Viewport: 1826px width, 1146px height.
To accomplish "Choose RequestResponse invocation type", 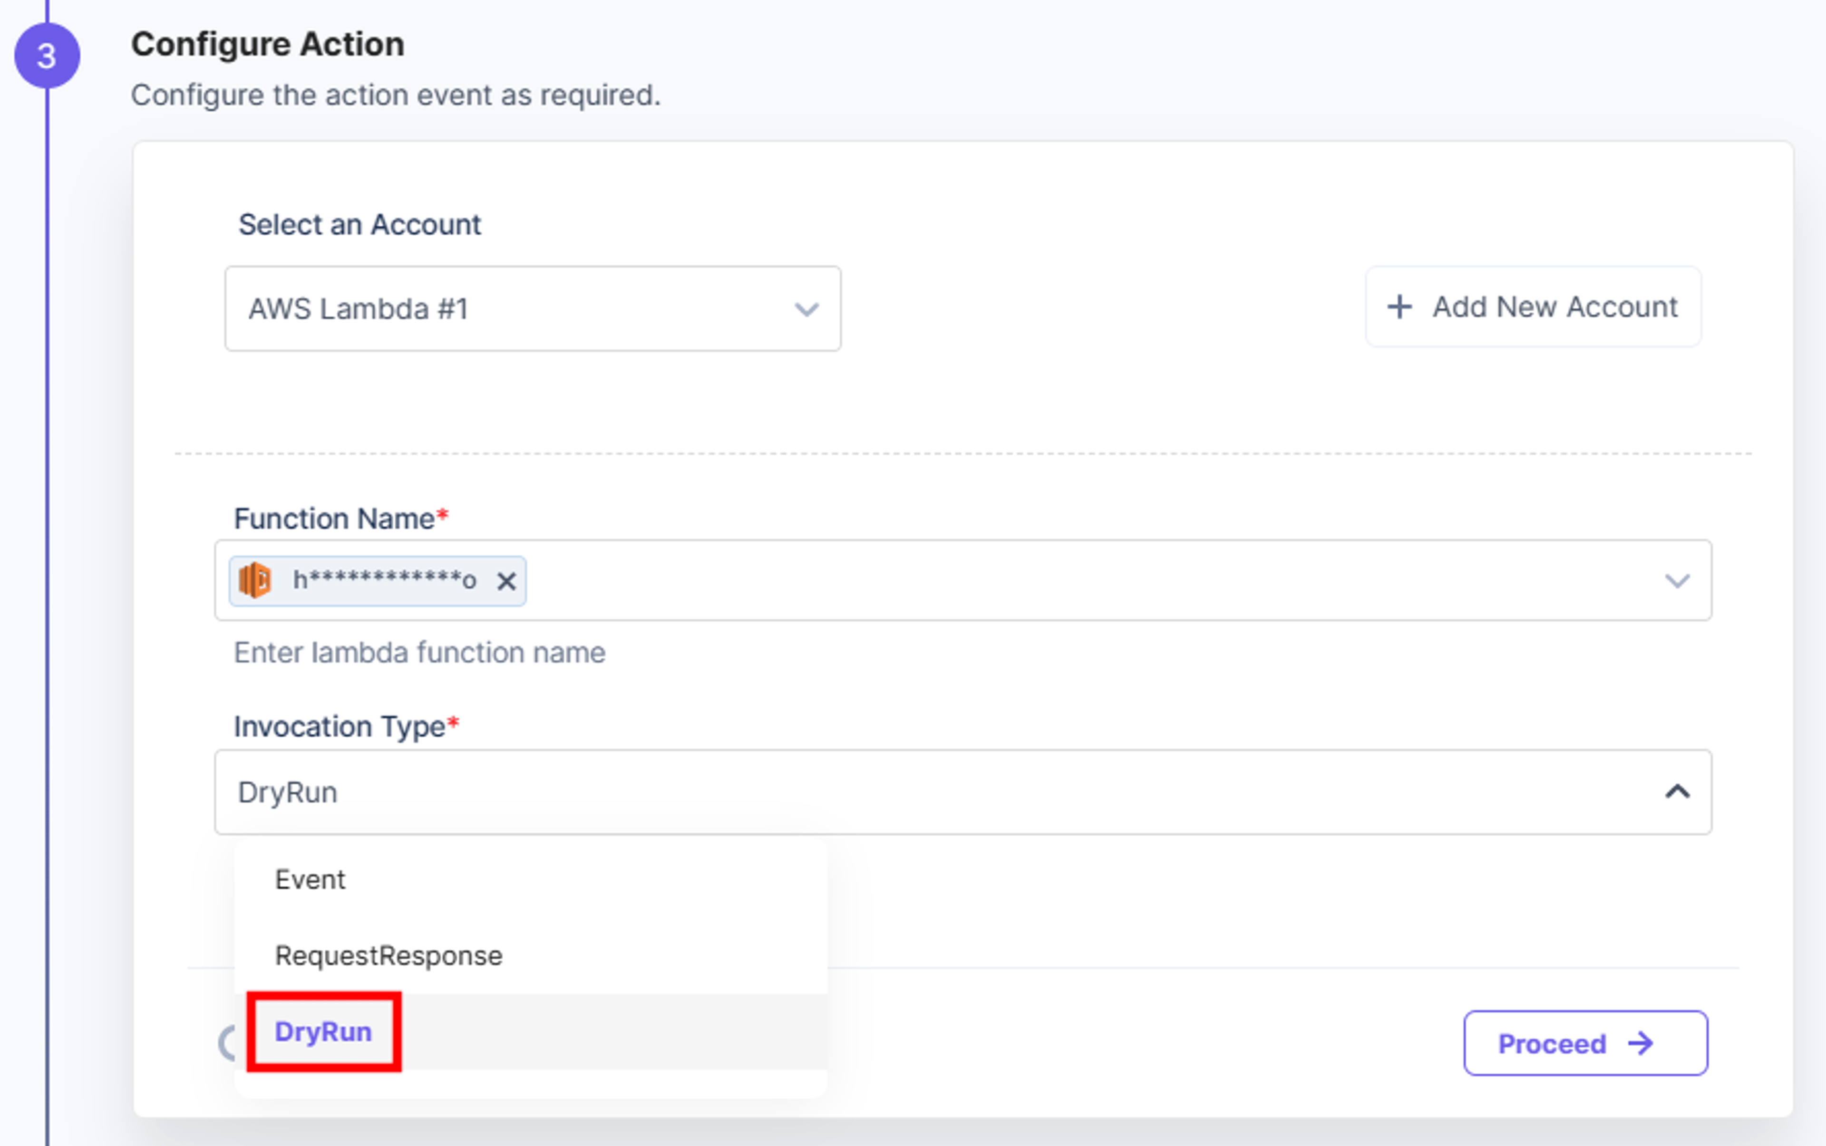I will click(x=531, y=956).
